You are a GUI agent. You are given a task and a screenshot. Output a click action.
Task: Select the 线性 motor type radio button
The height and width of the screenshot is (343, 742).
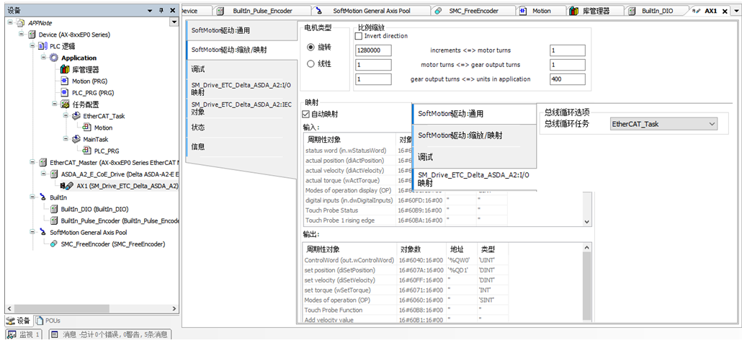click(311, 63)
